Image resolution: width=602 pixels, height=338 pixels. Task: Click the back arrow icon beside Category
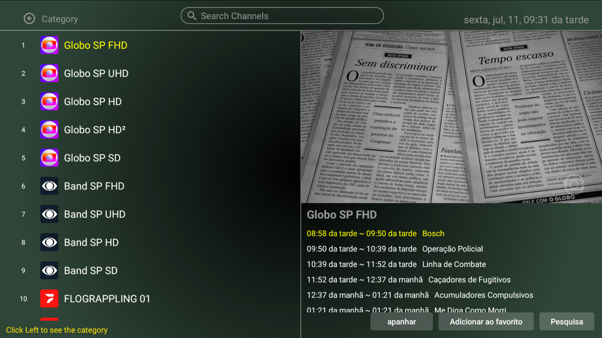tap(29, 19)
